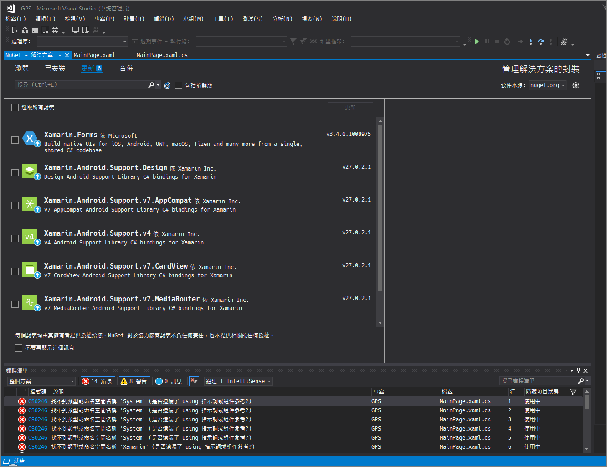Check the select all packages checkbox

pyautogui.click(x=15, y=108)
